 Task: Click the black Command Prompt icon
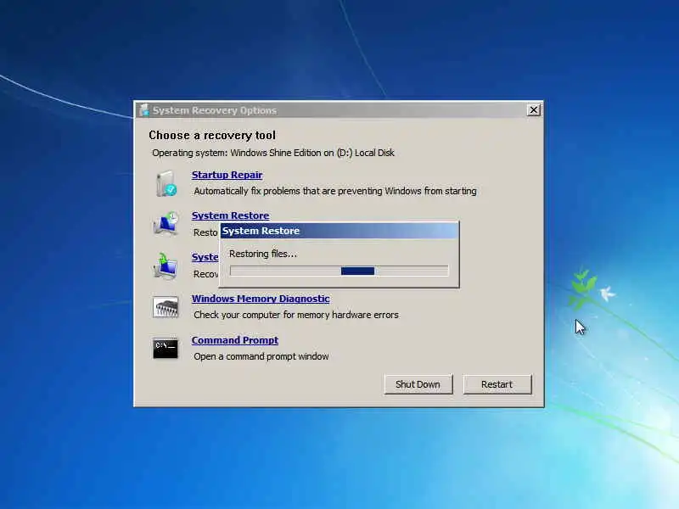(165, 348)
